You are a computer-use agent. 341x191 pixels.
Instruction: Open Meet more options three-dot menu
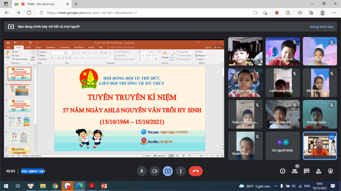coord(181,171)
